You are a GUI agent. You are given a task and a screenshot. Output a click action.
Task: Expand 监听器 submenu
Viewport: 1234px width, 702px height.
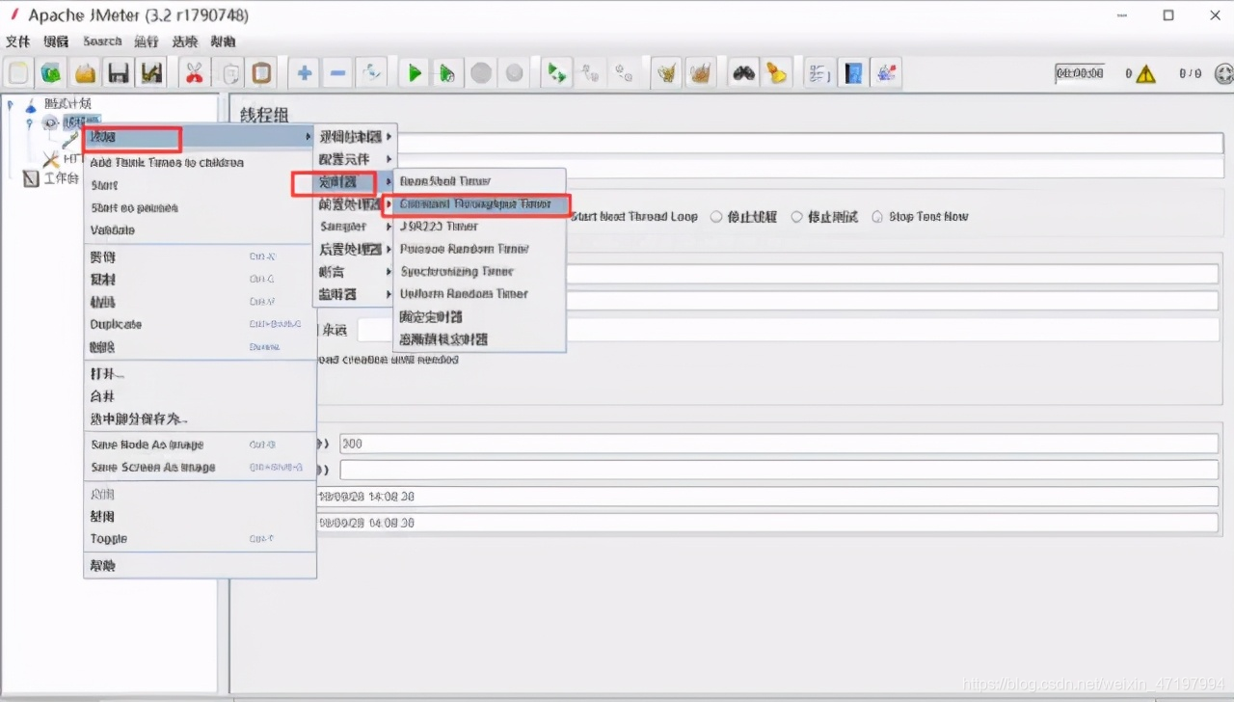coord(353,294)
